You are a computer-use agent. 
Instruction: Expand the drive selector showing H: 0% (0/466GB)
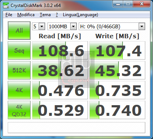[x=142, y=26]
